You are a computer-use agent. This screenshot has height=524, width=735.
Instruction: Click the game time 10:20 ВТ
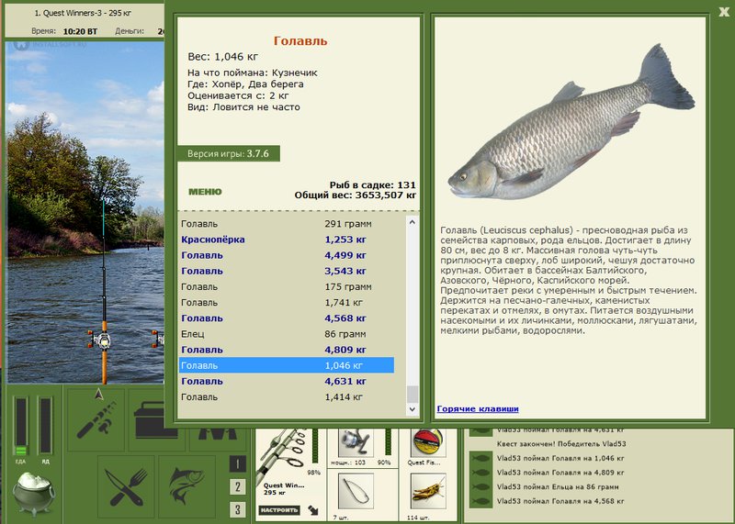[x=80, y=31]
